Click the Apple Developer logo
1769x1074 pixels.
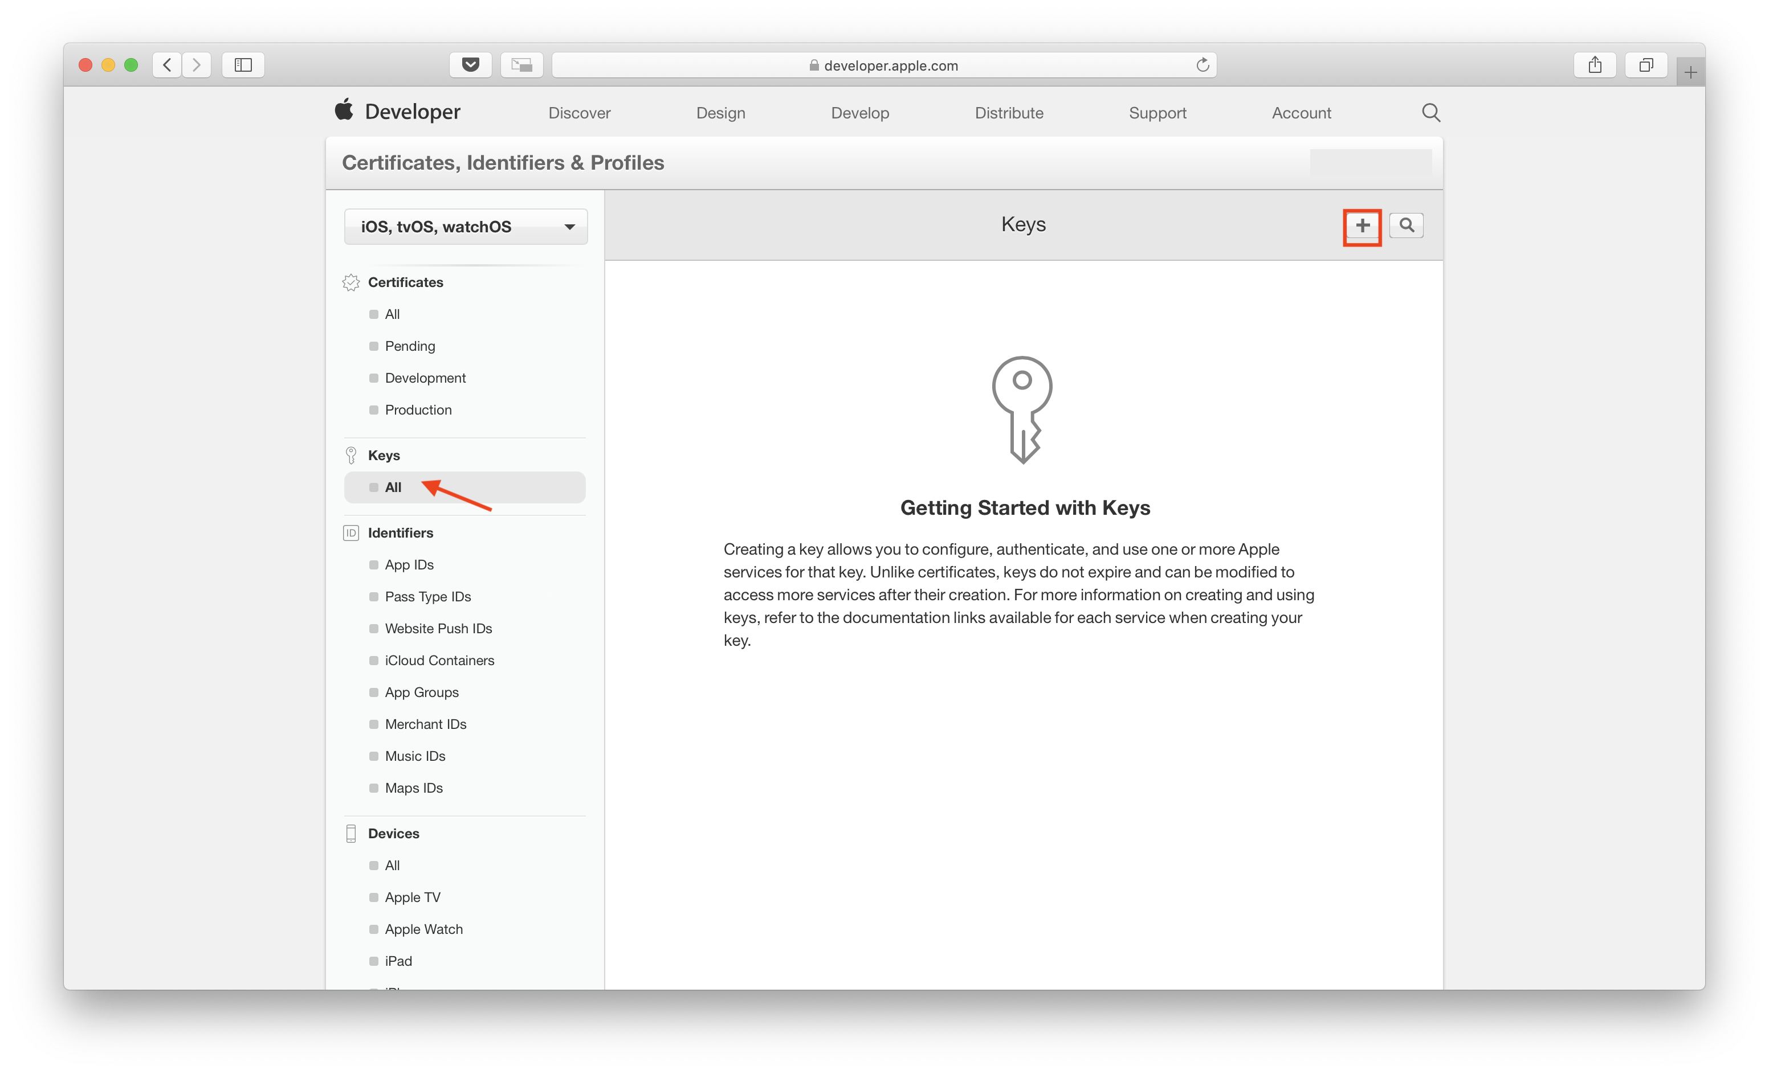pos(398,112)
